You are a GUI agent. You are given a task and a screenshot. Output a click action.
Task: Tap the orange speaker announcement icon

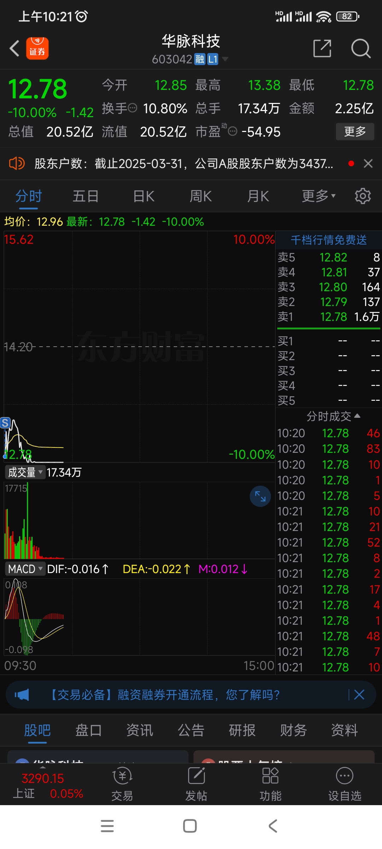click(17, 163)
